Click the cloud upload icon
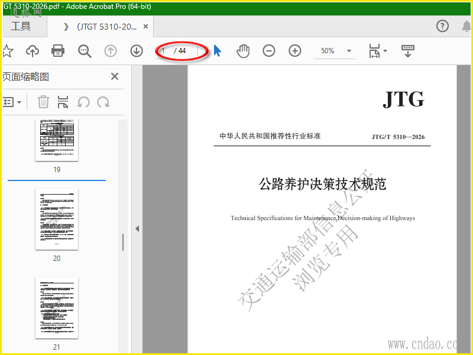 [x=33, y=51]
